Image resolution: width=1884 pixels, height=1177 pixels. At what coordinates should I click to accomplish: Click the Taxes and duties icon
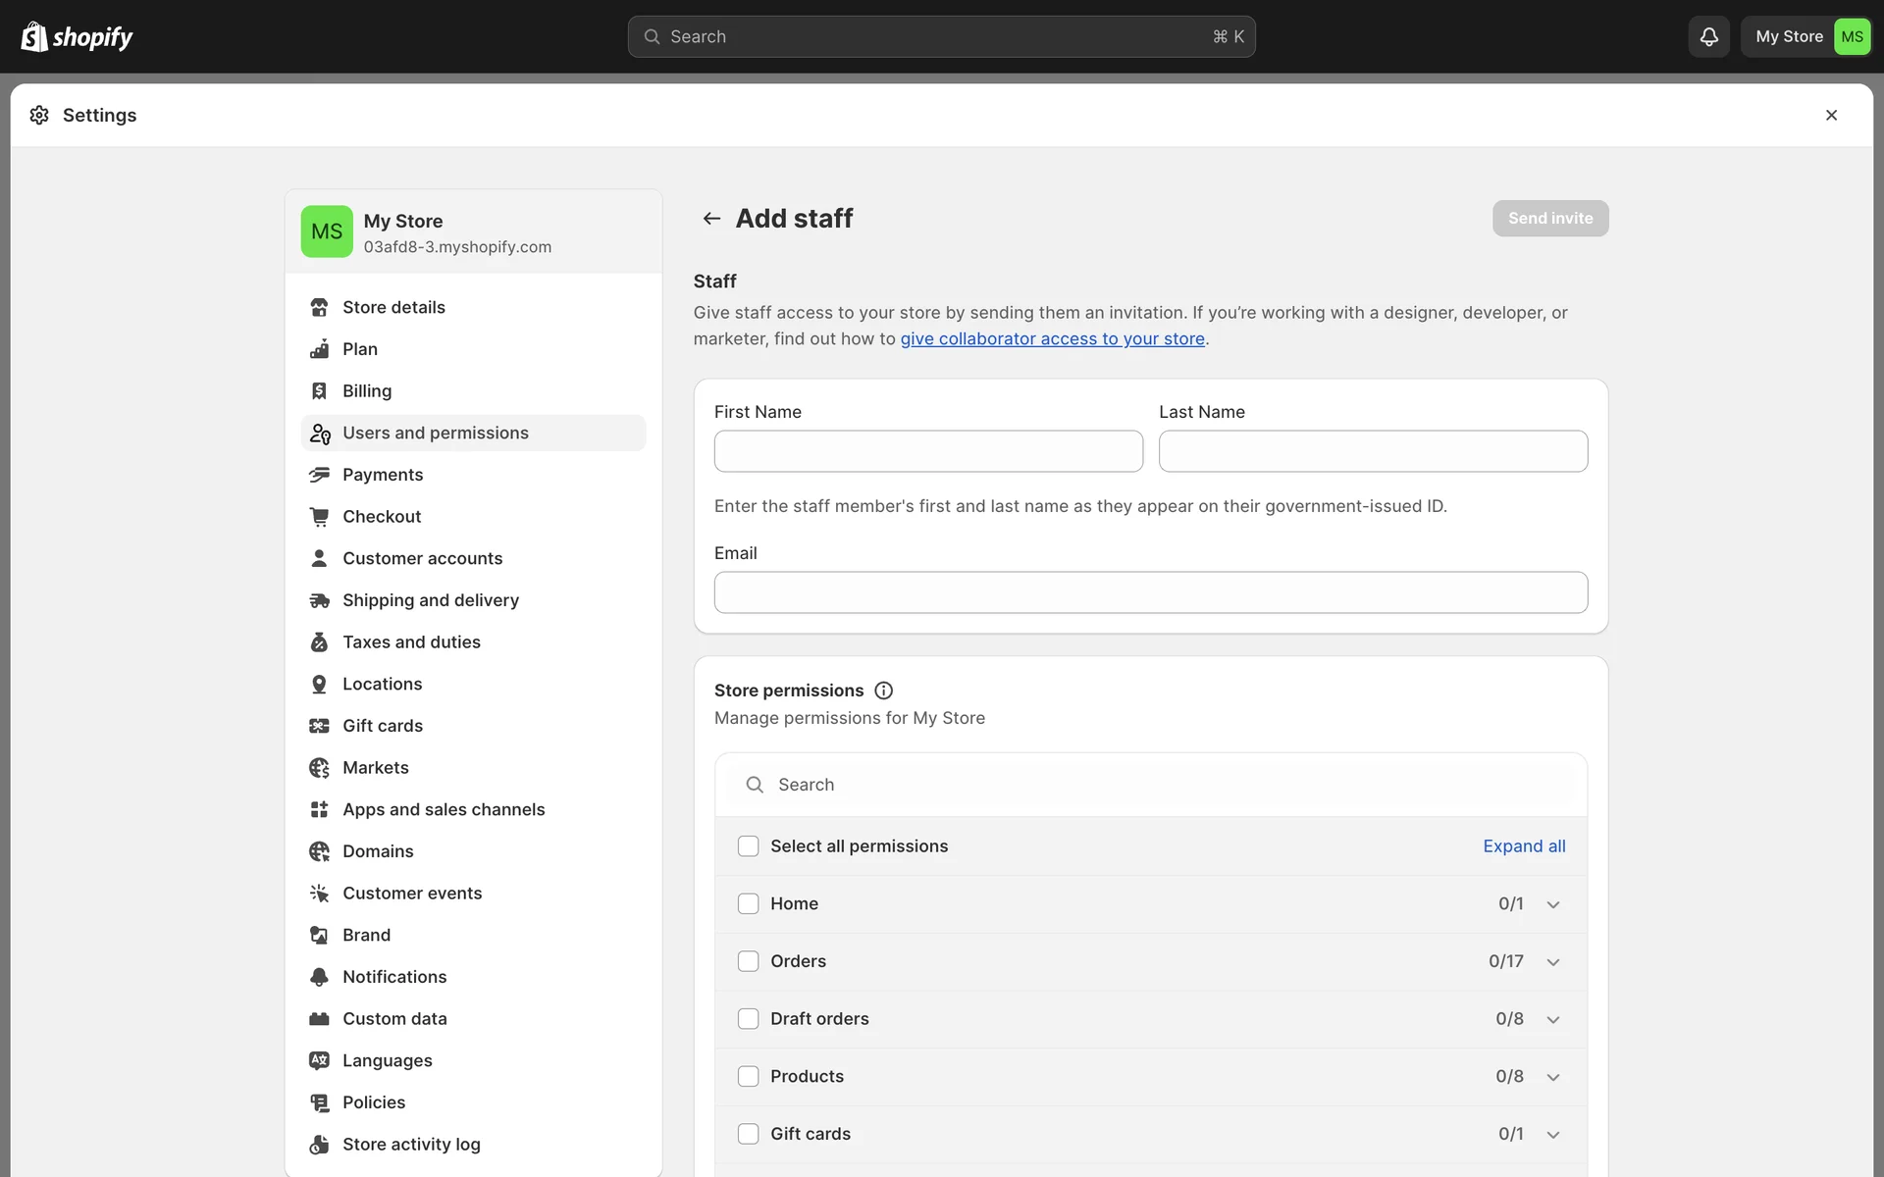[319, 642]
